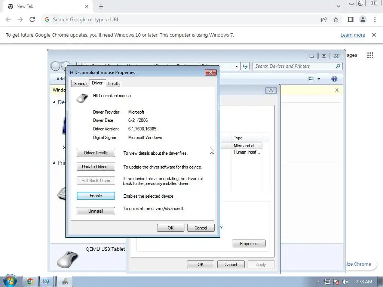383x287 pixels.
Task: Uninstall the mouse driver
Action: click(x=96, y=211)
